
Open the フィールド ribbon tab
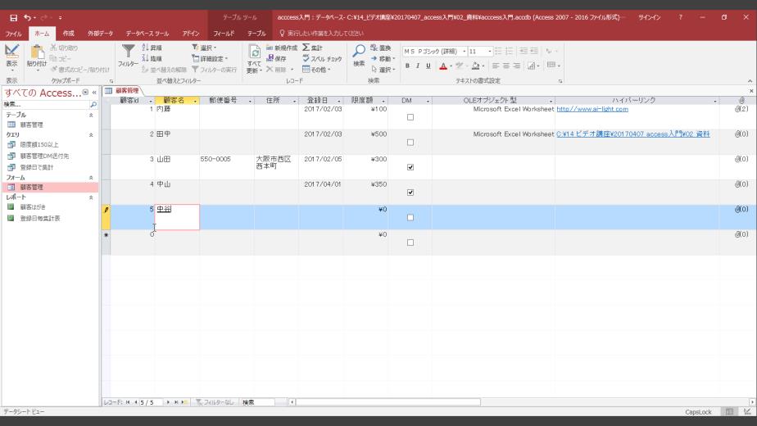(224, 34)
